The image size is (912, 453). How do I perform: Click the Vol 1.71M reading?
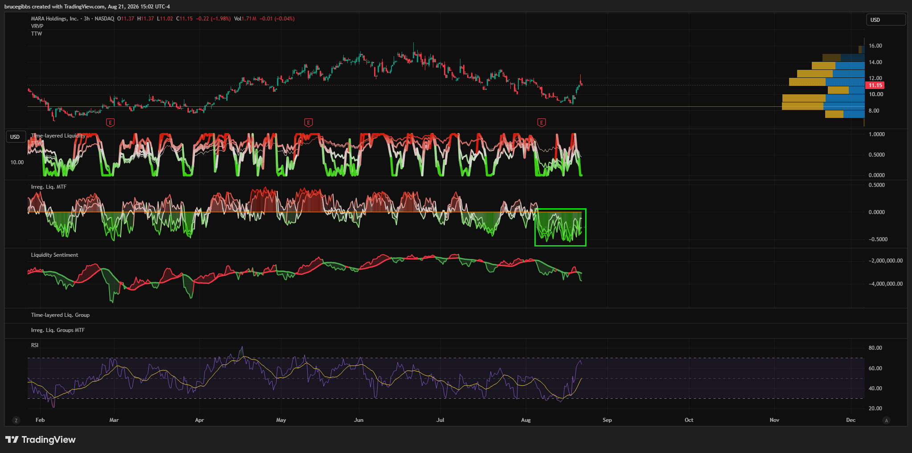(x=245, y=19)
